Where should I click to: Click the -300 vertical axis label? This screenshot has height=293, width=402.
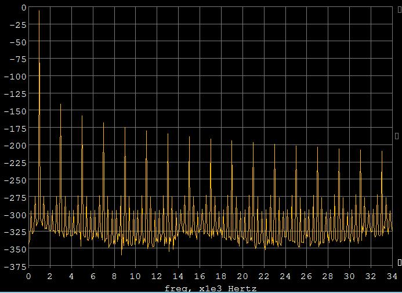(x=16, y=215)
